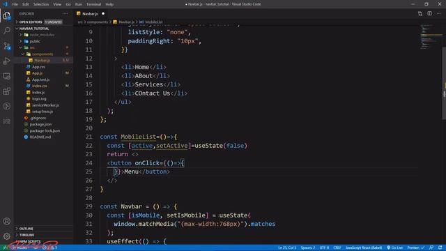Click the CRLF line ending status item
446x251 pixels.
(337, 248)
